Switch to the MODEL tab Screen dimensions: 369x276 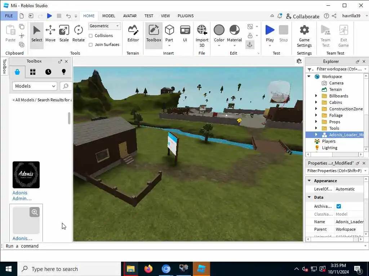pos(108,16)
